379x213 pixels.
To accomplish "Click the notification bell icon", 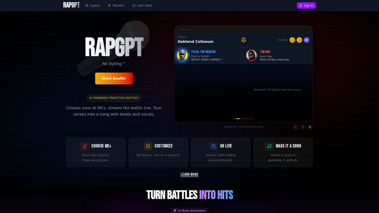I will click(244, 40).
